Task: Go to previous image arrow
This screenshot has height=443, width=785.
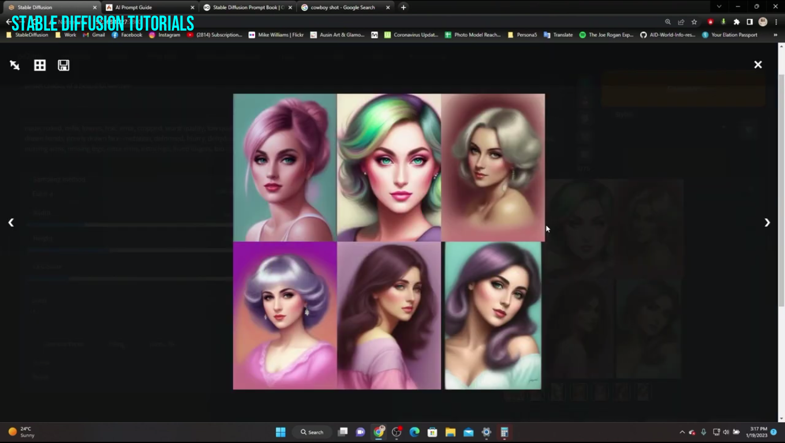Action: [x=11, y=222]
